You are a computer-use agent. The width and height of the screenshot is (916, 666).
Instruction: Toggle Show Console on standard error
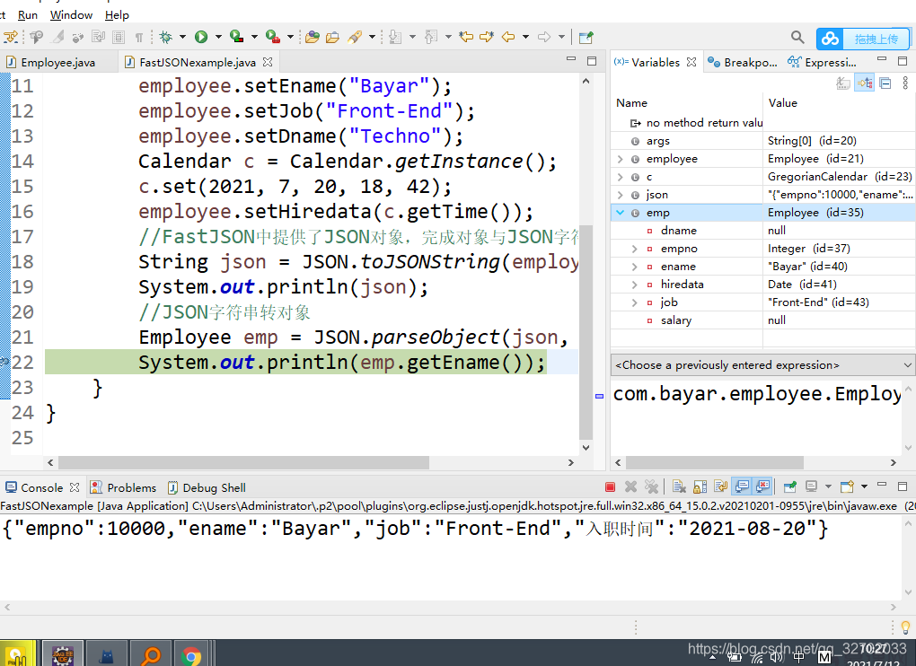click(762, 486)
